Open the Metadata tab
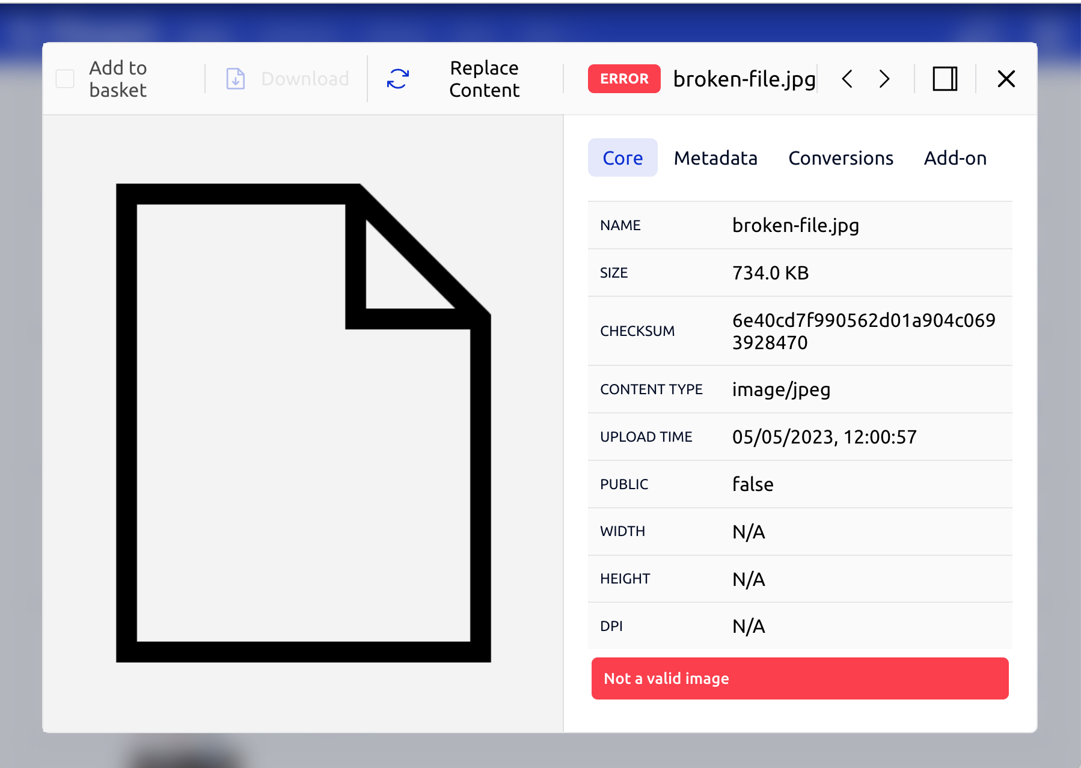The image size is (1081, 768). [715, 158]
